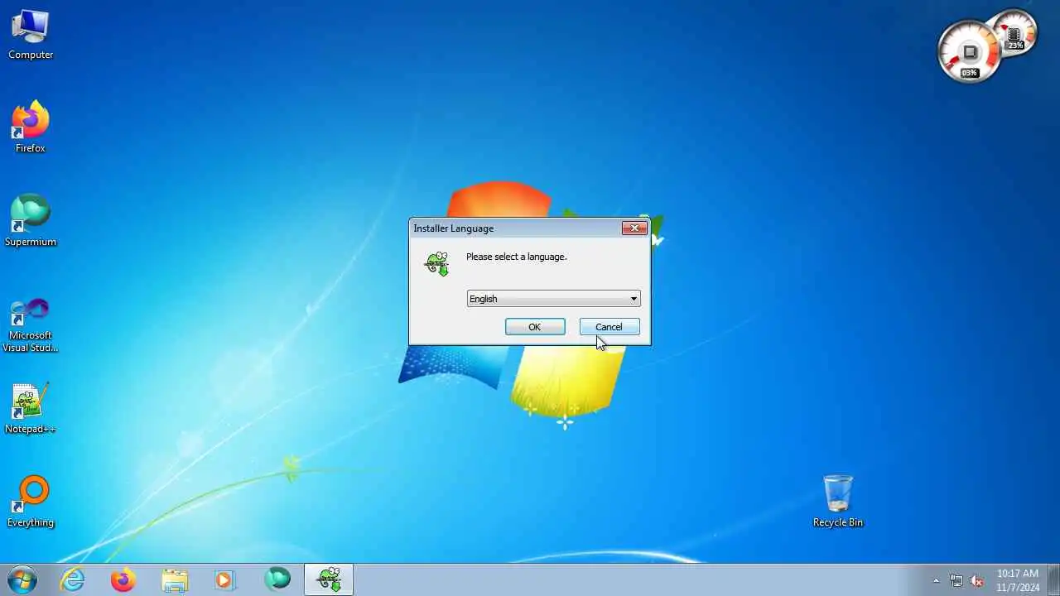Screen dimensions: 1060x596
Task: Open the taskbar clock and date
Action: [1018, 580]
